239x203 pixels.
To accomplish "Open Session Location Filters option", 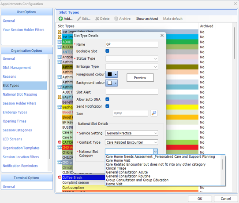I will pyautogui.click(x=21, y=157).
